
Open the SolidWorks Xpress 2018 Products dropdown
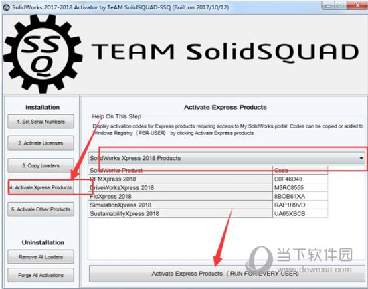[x=226, y=158]
